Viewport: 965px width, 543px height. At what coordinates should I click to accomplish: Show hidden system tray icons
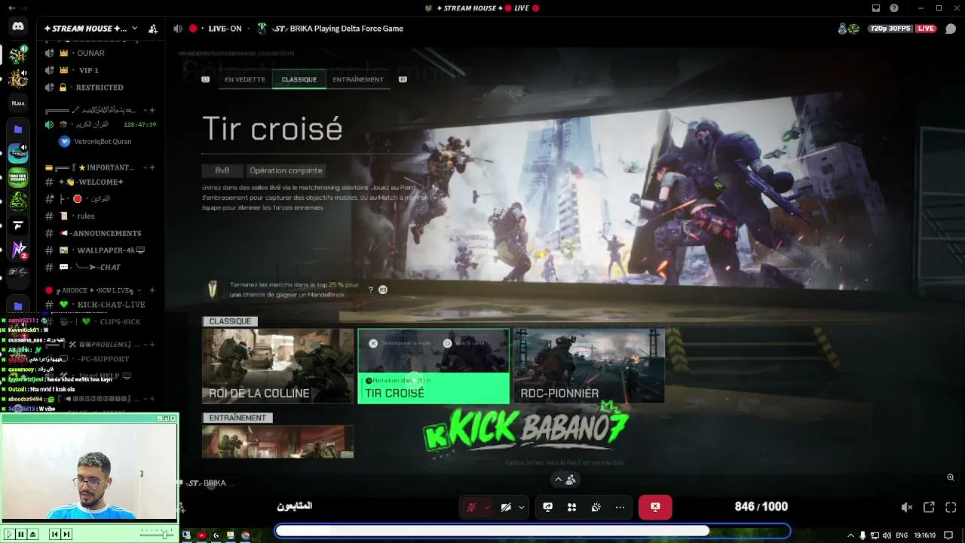tap(851, 535)
